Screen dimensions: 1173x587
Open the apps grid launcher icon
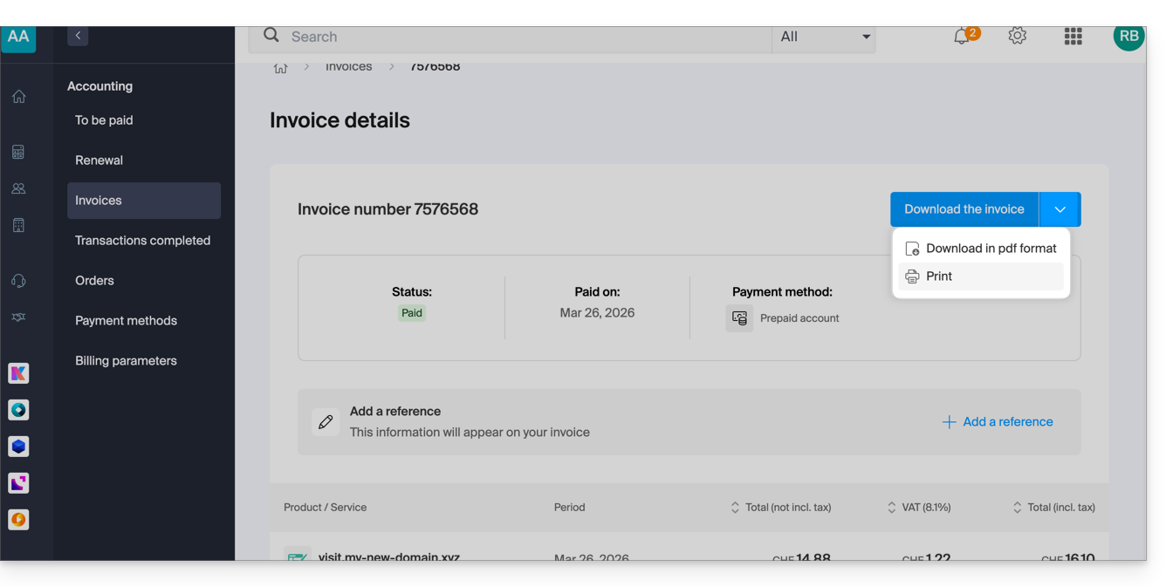[1073, 37]
